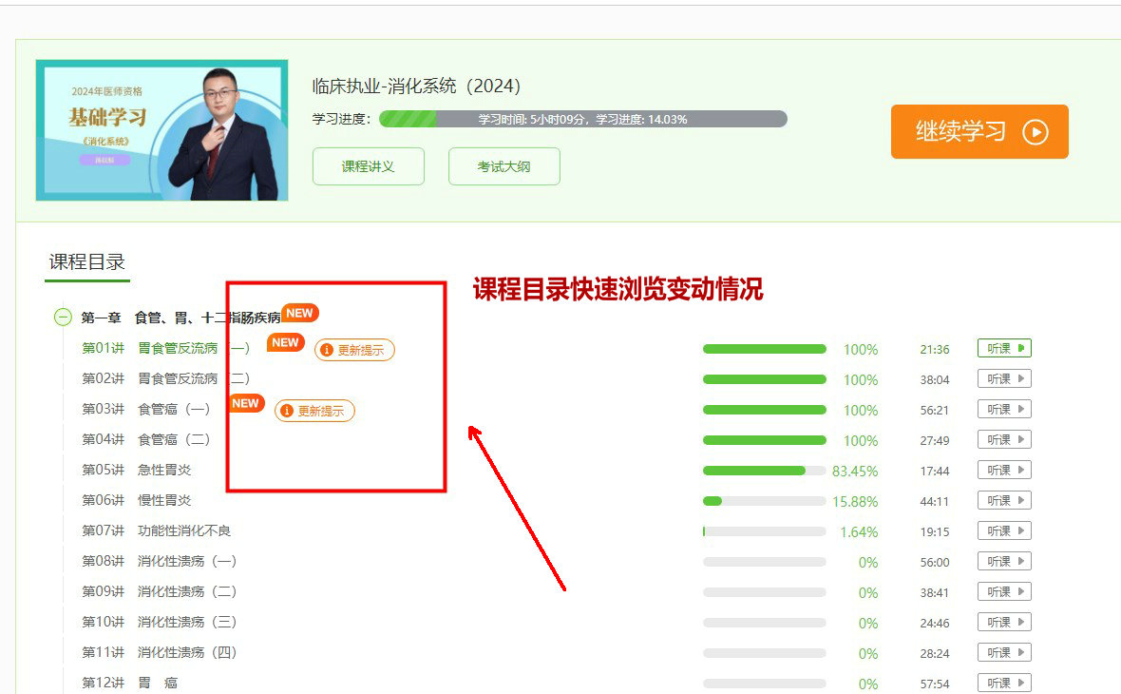Click the course title 临床执业-消化系统（2024）
The height and width of the screenshot is (694, 1121).
[x=417, y=87]
